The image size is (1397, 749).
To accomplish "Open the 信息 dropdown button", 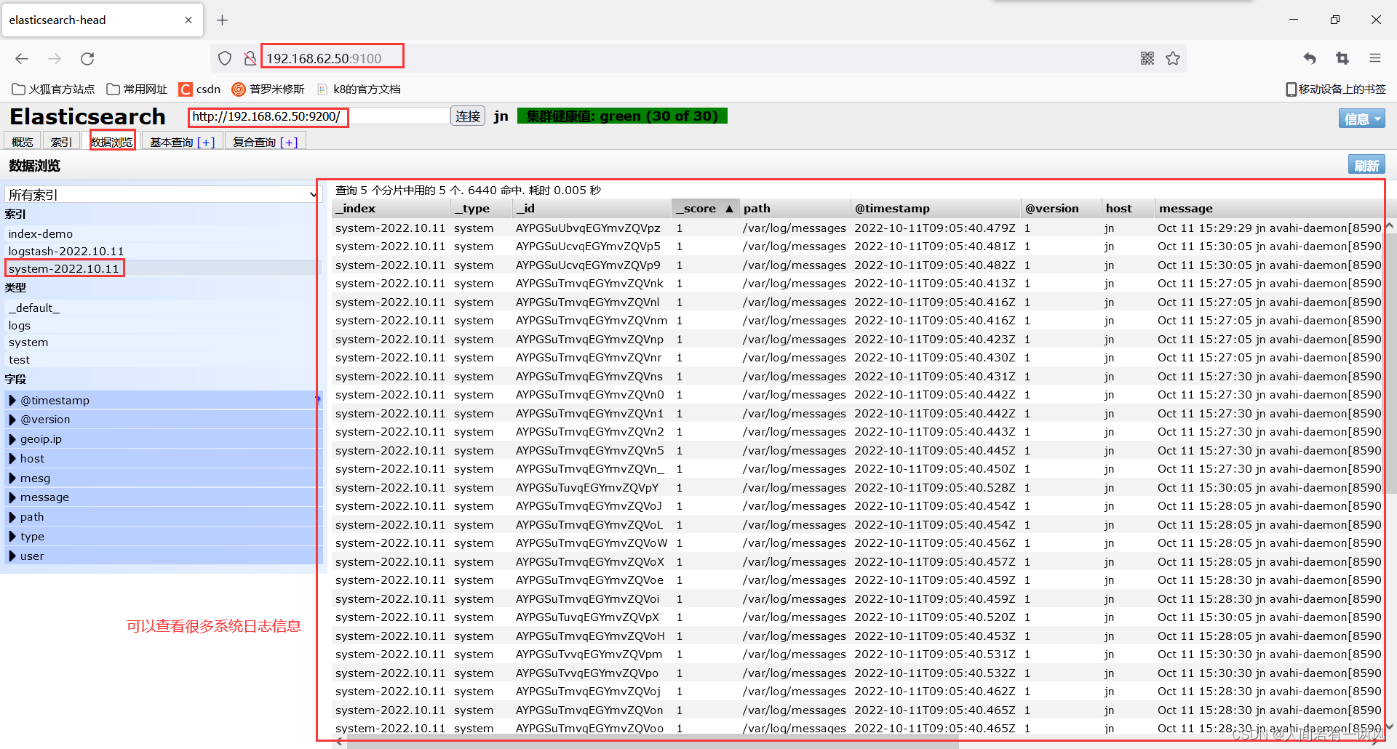I will [x=1361, y=119].
